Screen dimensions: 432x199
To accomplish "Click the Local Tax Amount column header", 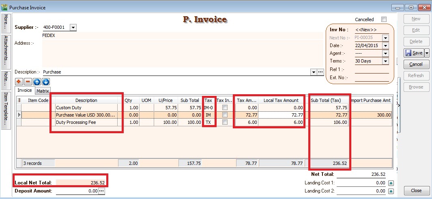I will (x=281, y=100).
